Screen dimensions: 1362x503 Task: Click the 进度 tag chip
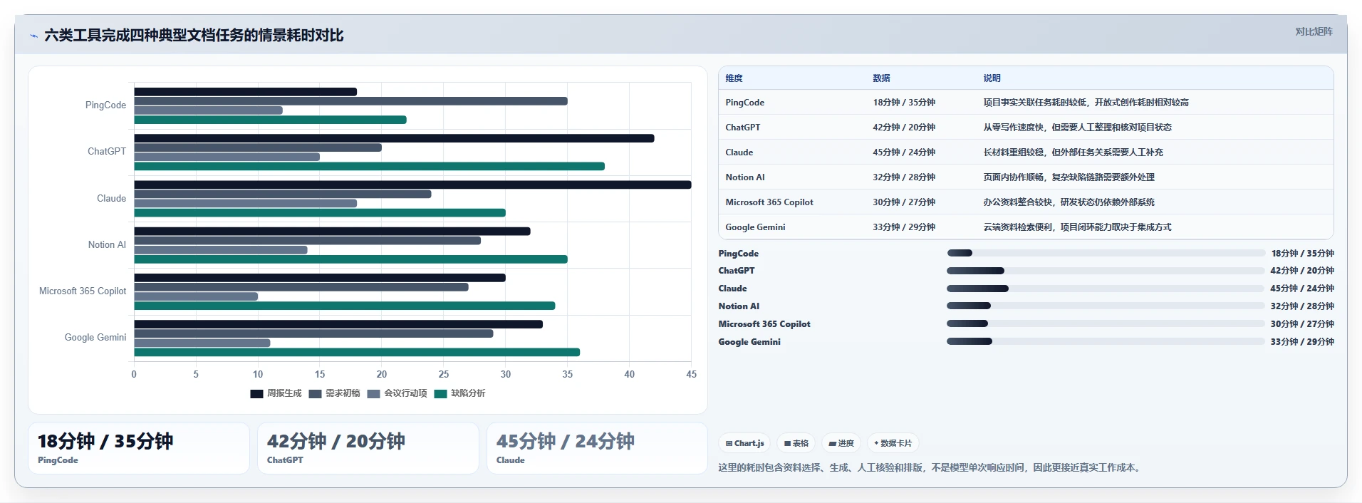point(841,443)
